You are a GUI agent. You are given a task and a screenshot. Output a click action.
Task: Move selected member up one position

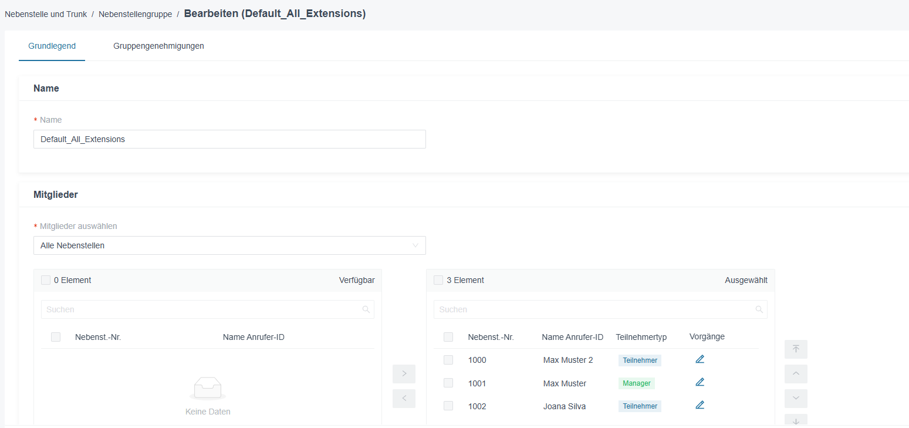click(796, 374)
